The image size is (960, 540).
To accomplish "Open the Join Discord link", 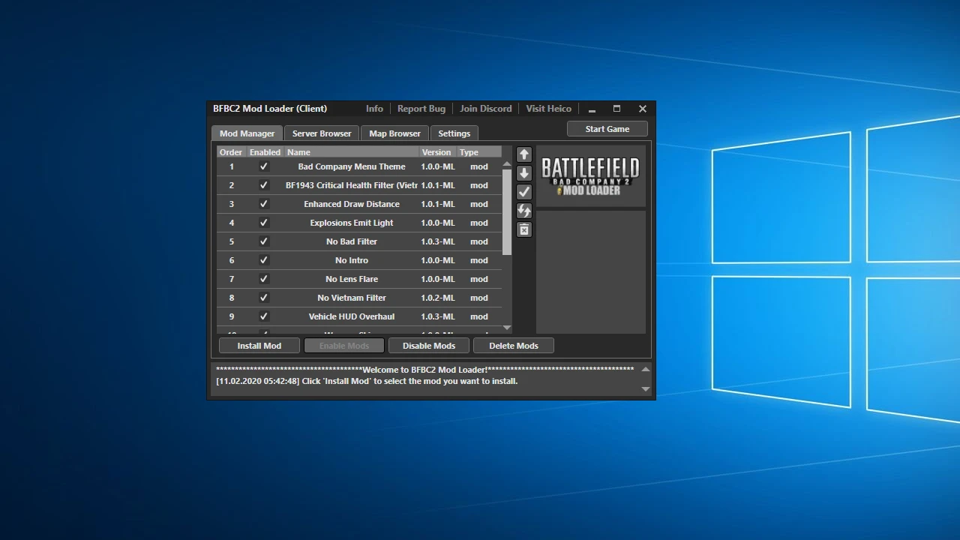I will 486,109.
